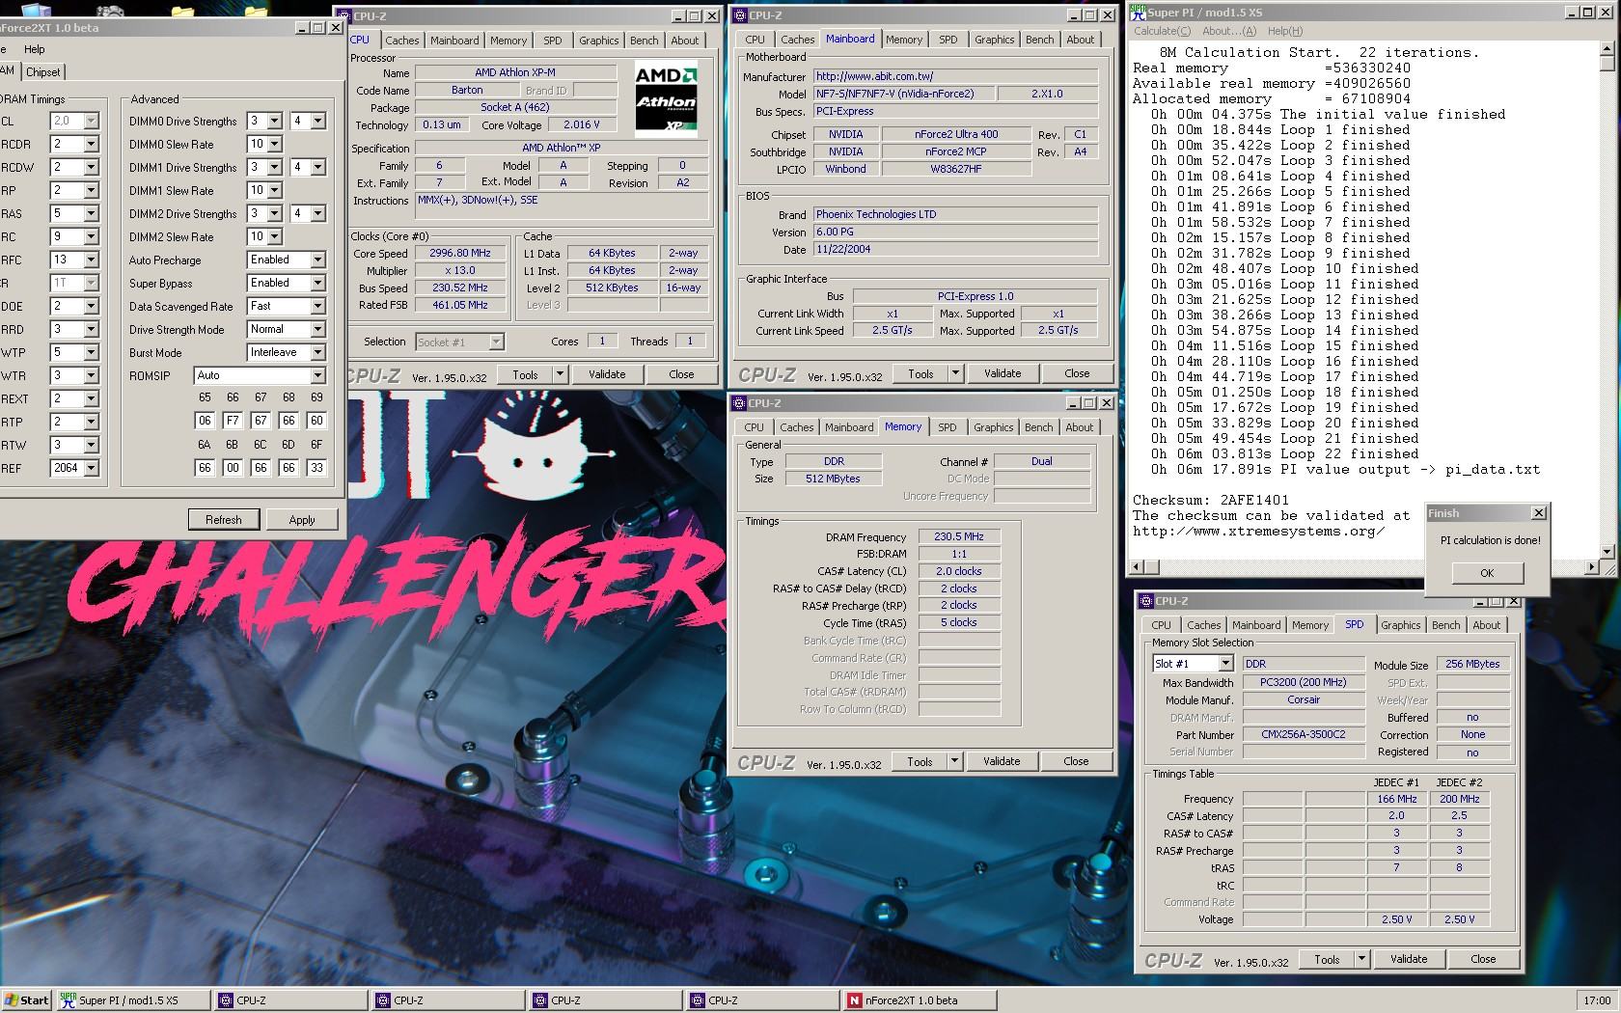Expand the ROMSIP Auto dropdown
The height and width of the screenshot is (1013, 1621).
pos(316,376)
